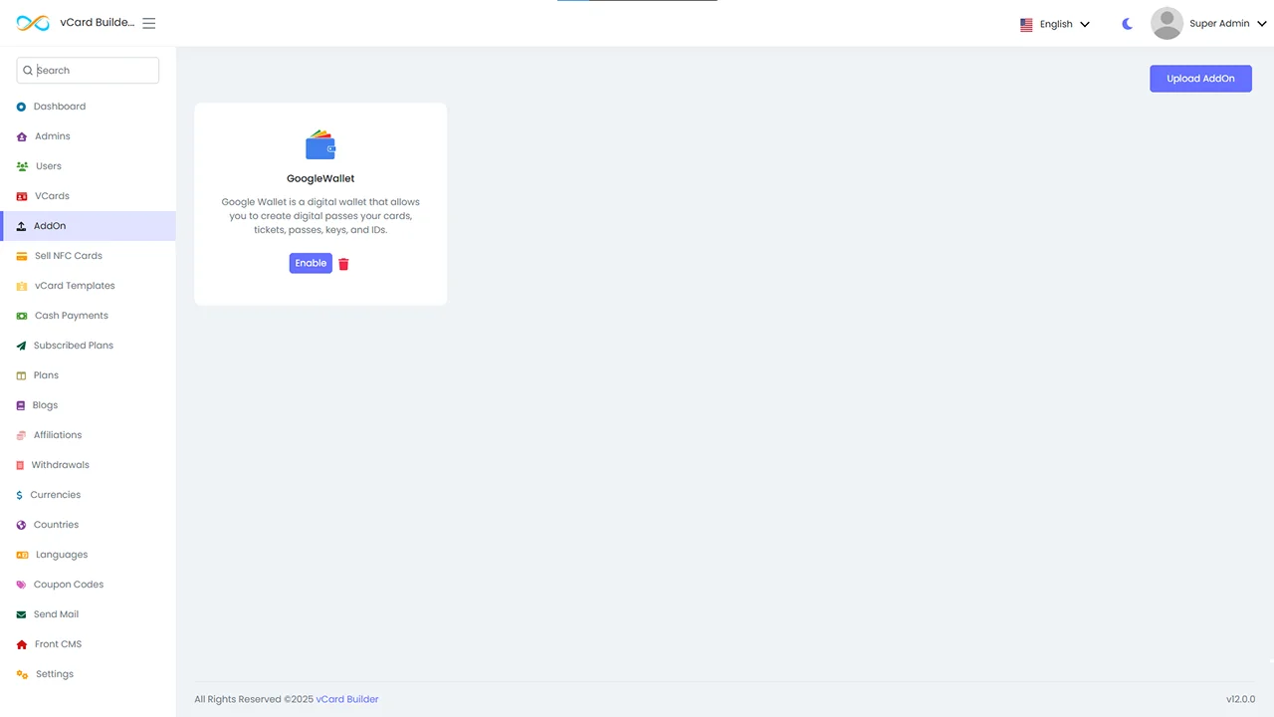Click the GoogleWallet wallet icon

pos(320,145)
